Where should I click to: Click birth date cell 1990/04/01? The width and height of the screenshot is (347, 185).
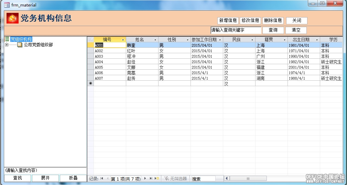(x=304, y=56)
